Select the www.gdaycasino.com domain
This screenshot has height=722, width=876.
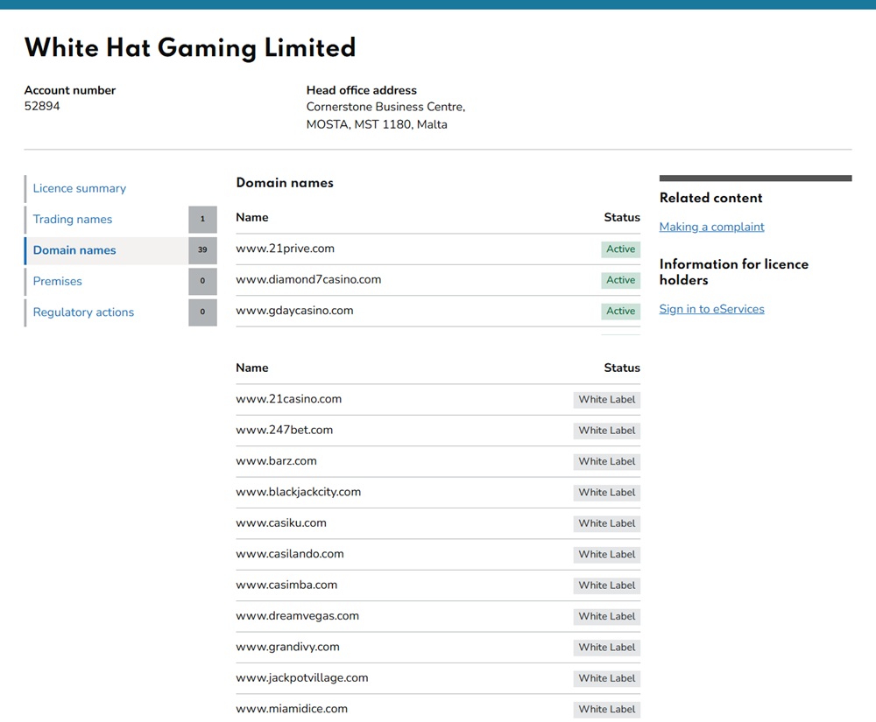point(294,311)
